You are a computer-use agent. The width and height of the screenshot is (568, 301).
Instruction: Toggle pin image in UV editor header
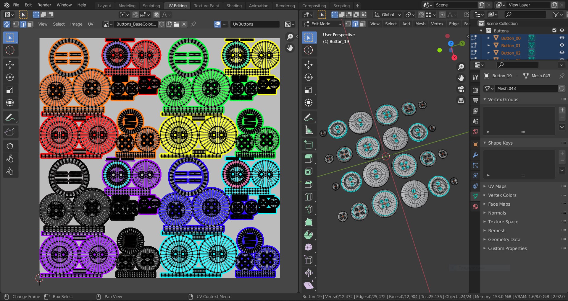click(193, 24)
